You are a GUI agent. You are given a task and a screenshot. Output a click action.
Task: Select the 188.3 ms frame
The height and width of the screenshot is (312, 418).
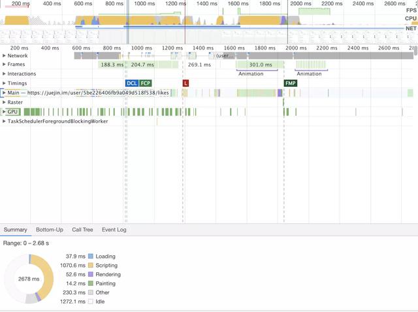pyautogui.click(x=111, y=65)
